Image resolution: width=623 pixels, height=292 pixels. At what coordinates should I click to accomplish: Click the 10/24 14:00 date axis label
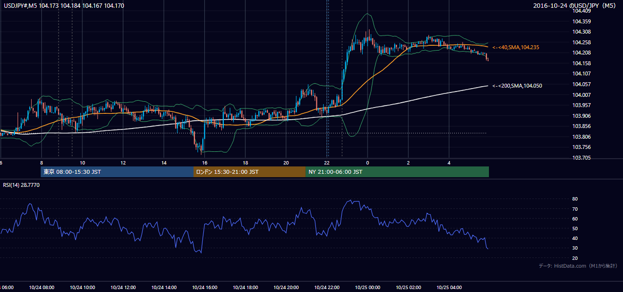point(163,287)
